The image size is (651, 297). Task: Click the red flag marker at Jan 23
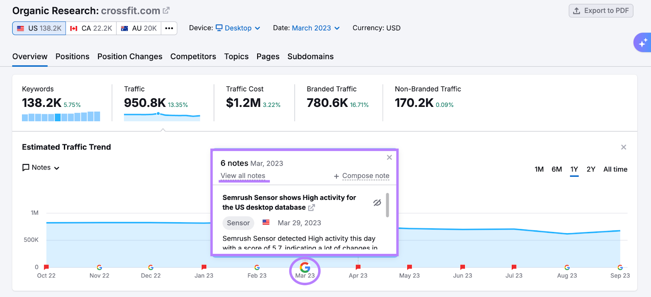pyautogui.click(x=204, y=267)
